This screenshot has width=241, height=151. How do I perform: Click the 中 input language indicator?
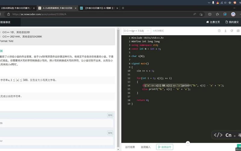pos(230,3)
